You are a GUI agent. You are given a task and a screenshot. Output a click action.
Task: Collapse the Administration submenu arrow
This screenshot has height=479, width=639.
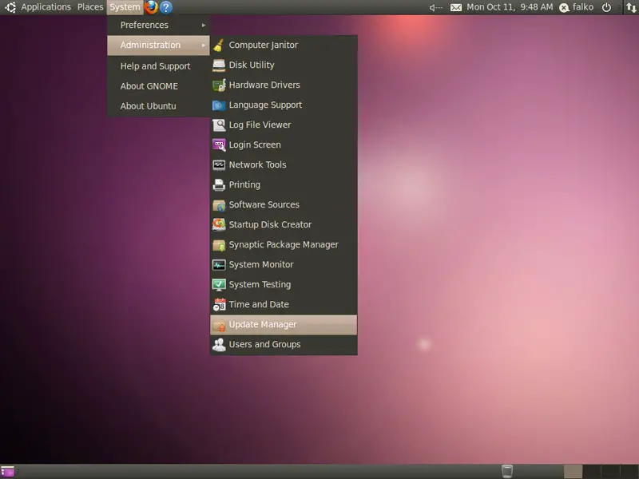(x=204, y=46)
